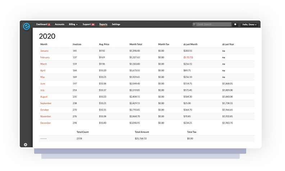This screenshot has width=285, height=171.
Task: Click the 'Total Tax' label
Action: 192,132
